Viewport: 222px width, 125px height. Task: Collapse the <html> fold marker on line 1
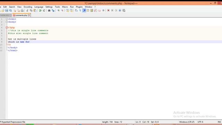pyautogui.click(x=7, y=19)
